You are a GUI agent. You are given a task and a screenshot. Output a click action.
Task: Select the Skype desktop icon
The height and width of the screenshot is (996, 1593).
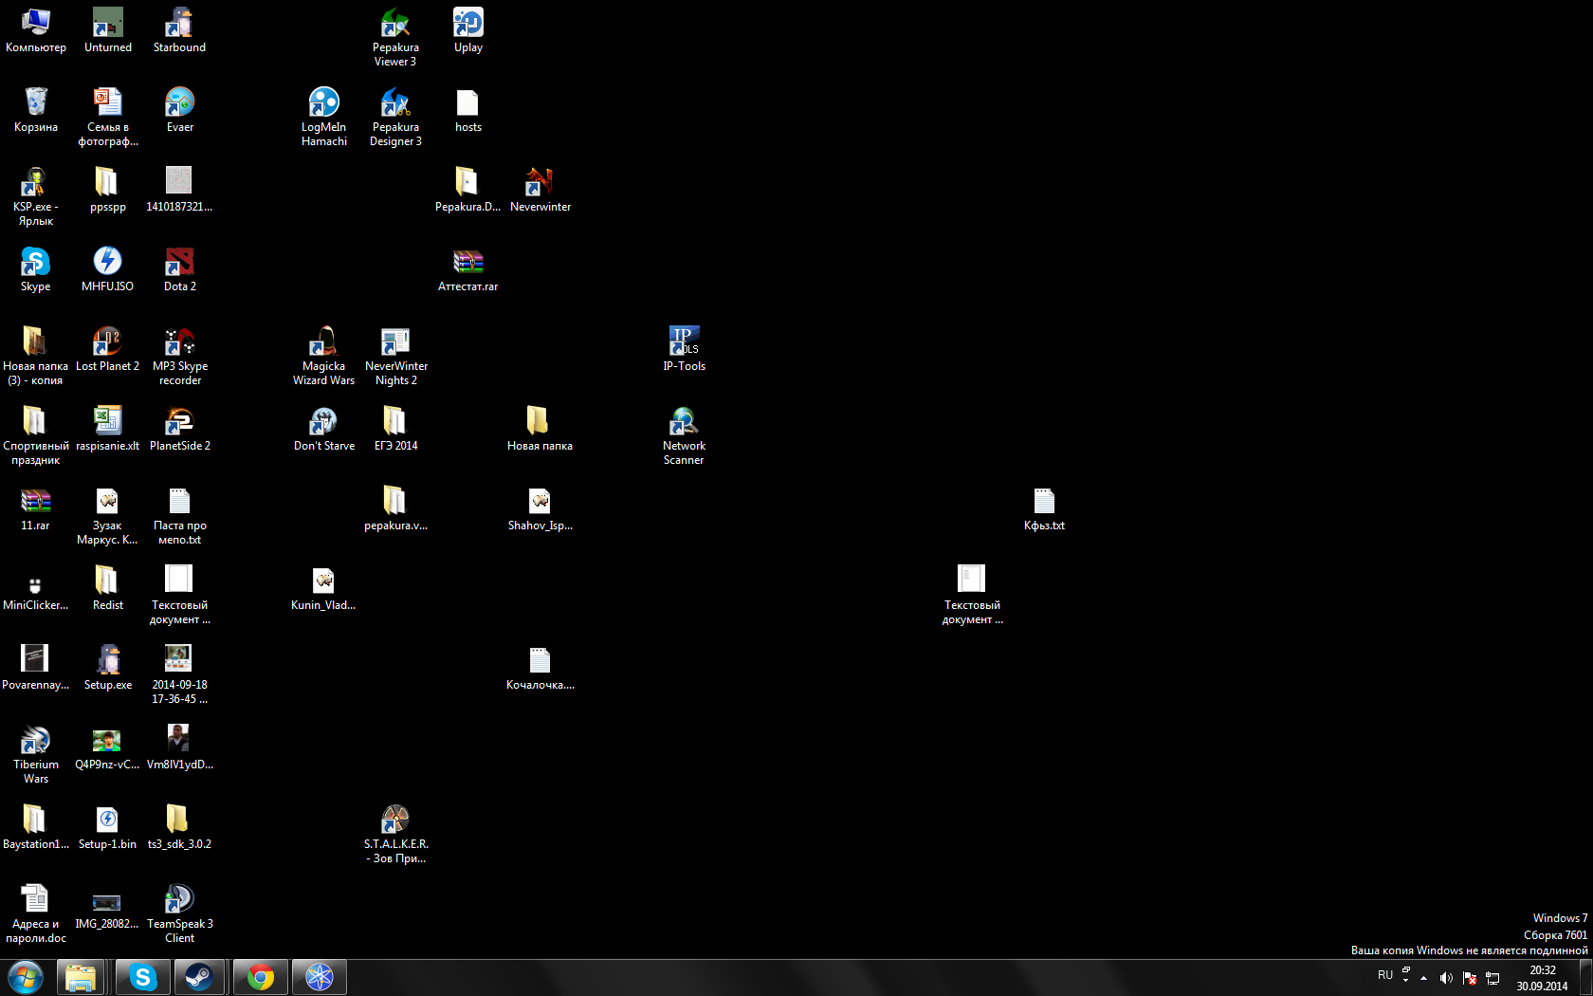click(x=35, y=263)
